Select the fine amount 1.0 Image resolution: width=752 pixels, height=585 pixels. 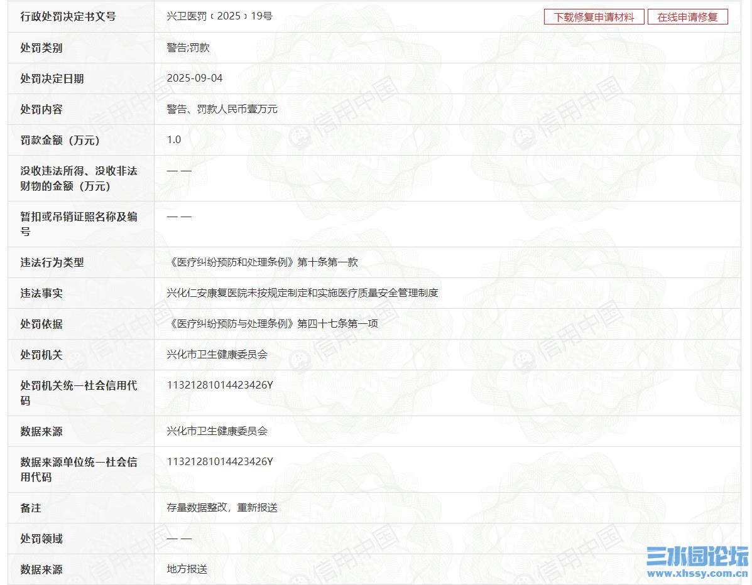[174, 139]
